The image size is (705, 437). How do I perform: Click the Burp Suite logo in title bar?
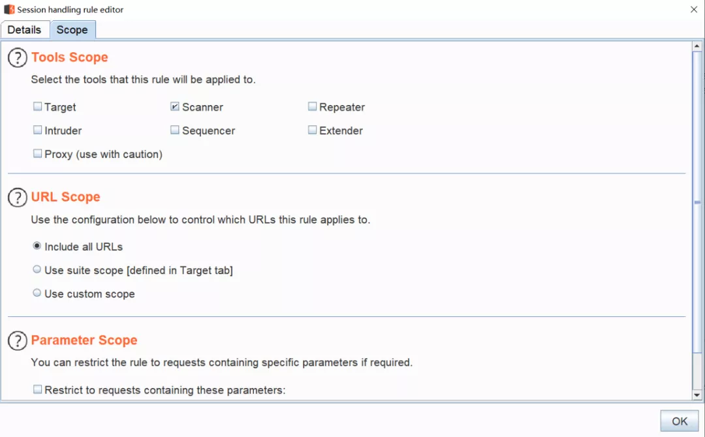point(9,9)
